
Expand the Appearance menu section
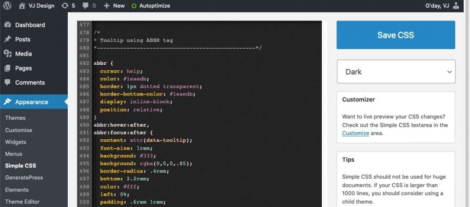(x=31, y=102)
